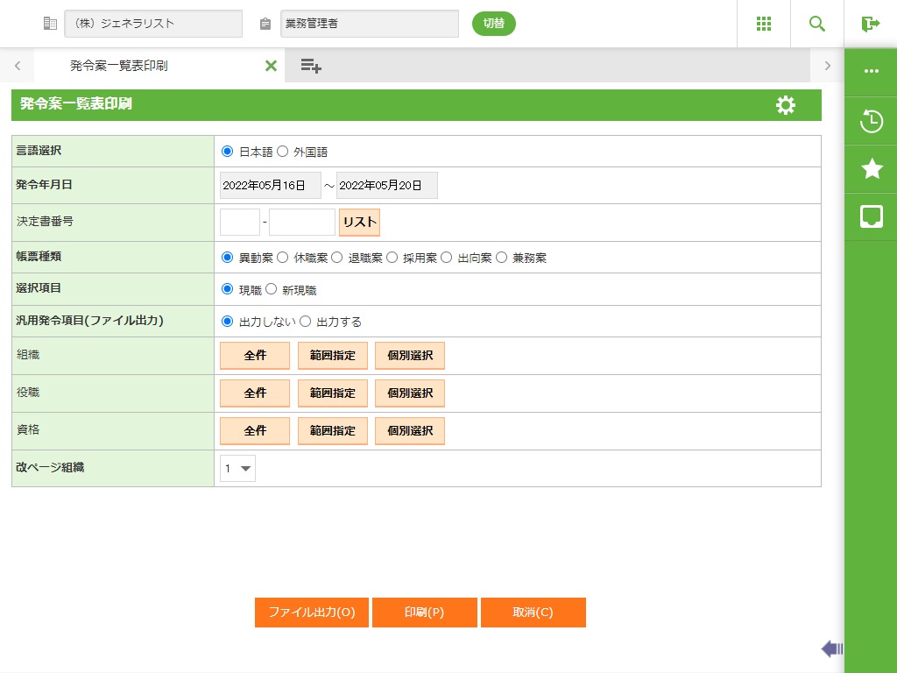
Task: Click the ファイル出力(O) button
Action: (x=312, y=613)
